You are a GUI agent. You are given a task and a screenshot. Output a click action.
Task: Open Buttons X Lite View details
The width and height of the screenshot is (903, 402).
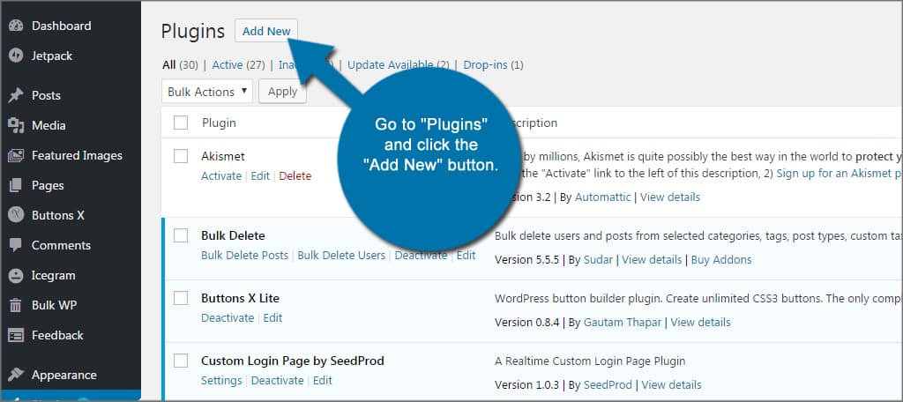pyautogui.click(x=700, y=323)
